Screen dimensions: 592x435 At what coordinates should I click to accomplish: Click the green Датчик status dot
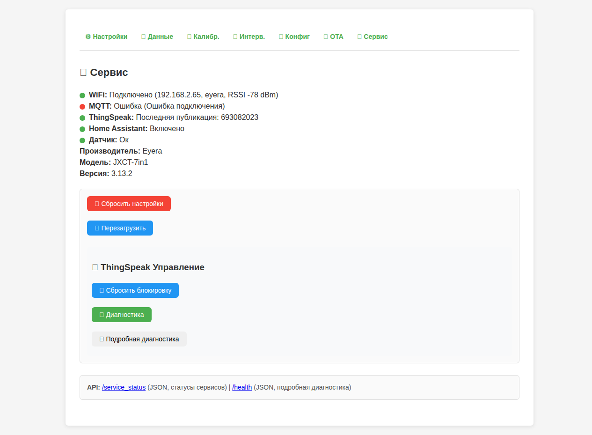82,140
